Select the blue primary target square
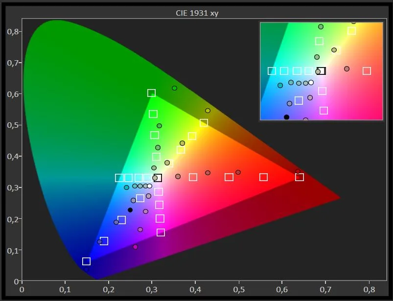Image resolution: width=393 pixels, height=301 pixels. [87, 261]
